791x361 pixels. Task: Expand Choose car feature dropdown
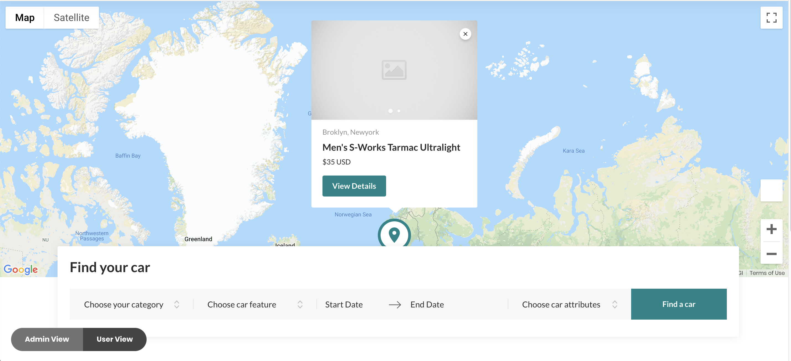[x=254, y=304]
